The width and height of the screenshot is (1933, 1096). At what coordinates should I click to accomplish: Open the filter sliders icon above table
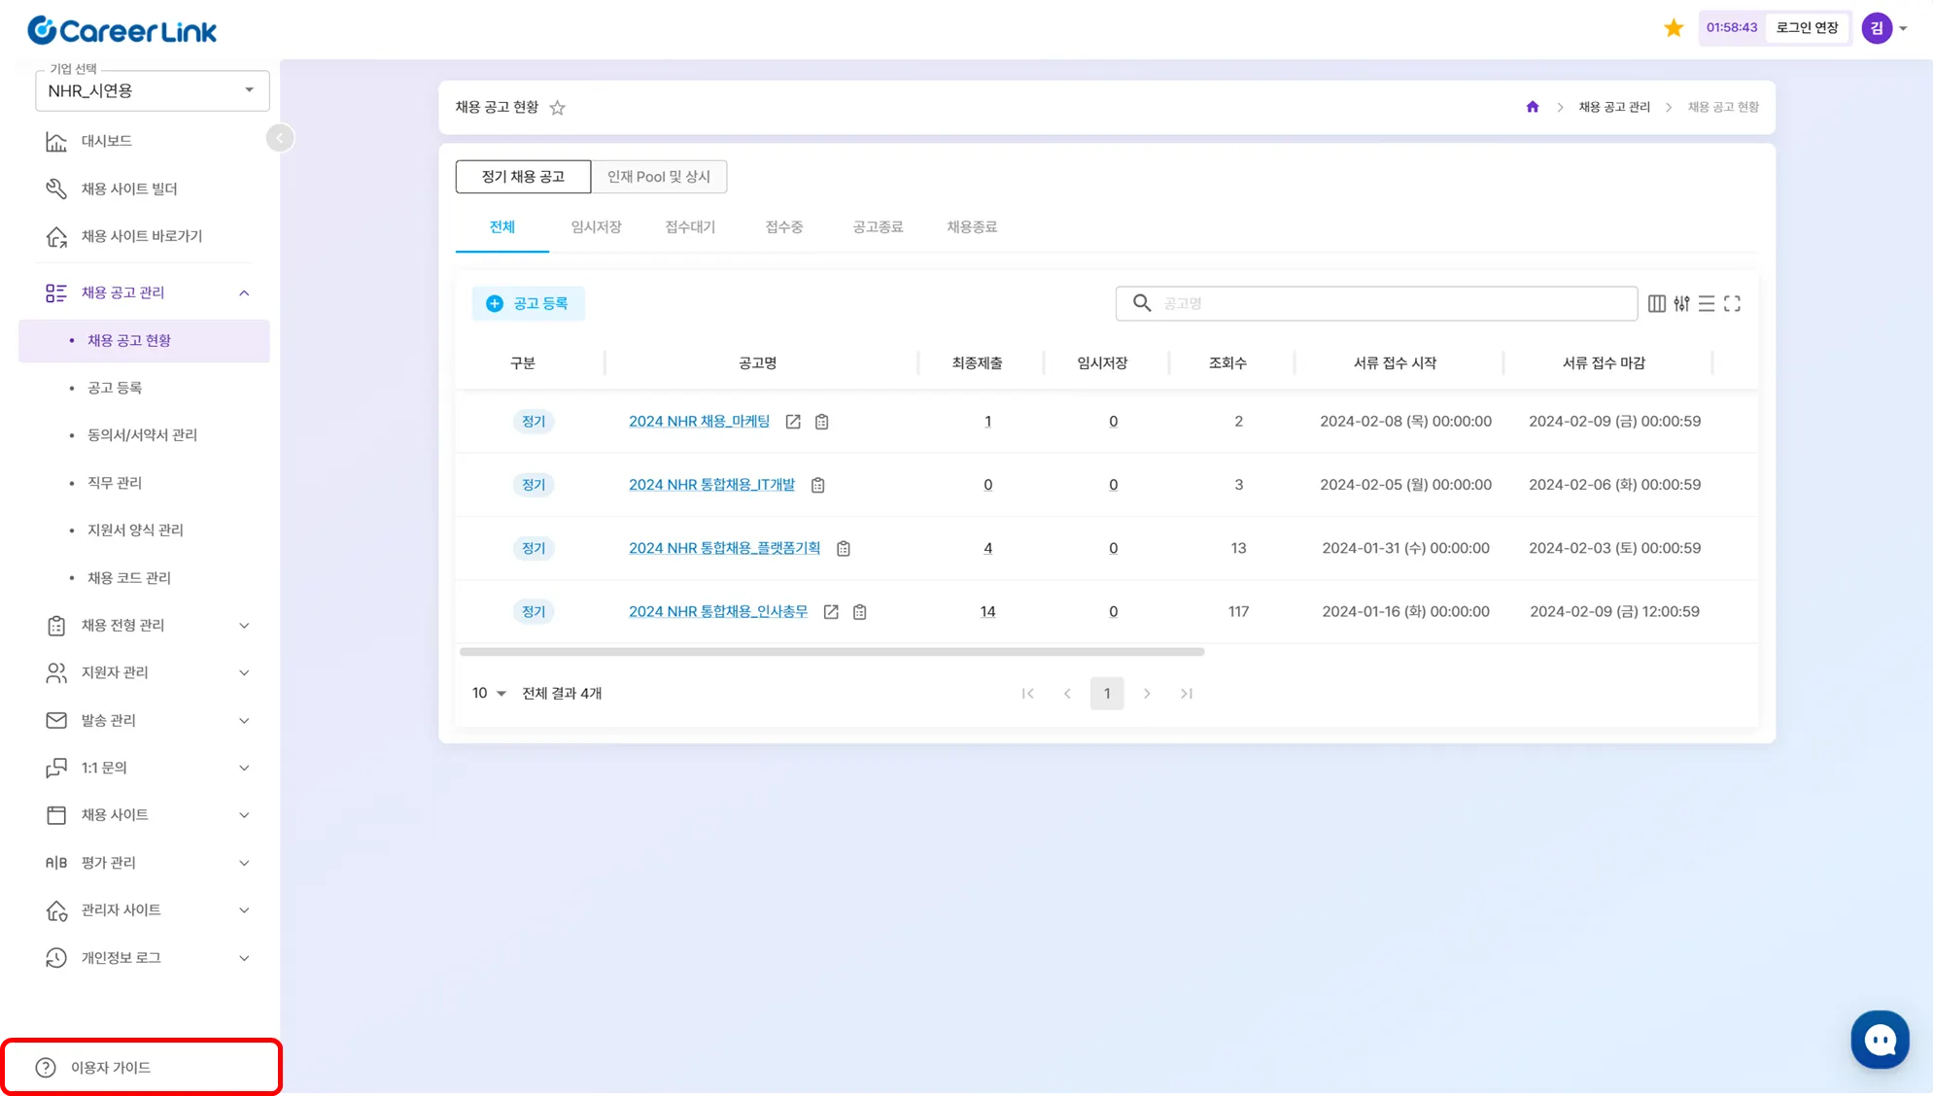point(1681,304)
